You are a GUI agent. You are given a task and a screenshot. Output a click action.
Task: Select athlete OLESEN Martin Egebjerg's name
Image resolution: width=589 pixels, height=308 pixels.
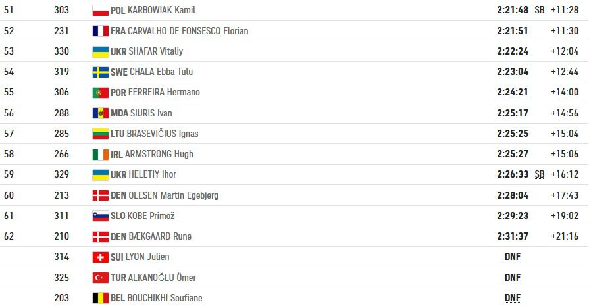173,195
